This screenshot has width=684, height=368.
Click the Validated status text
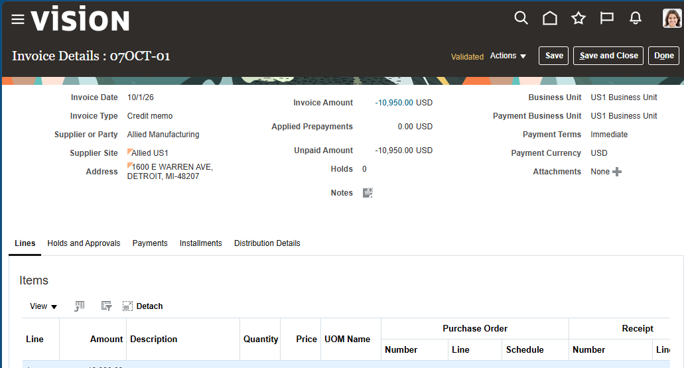coord(467,56)
